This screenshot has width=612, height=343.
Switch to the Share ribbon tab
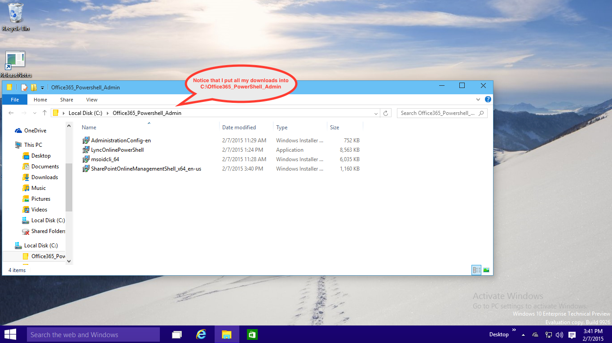click(x=66, y=100)
